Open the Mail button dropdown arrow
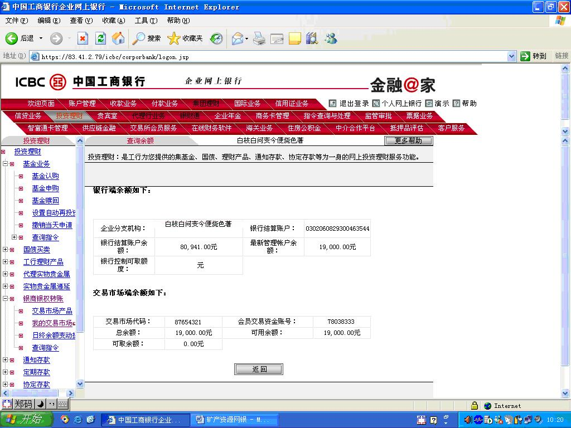 pos(247,38)
